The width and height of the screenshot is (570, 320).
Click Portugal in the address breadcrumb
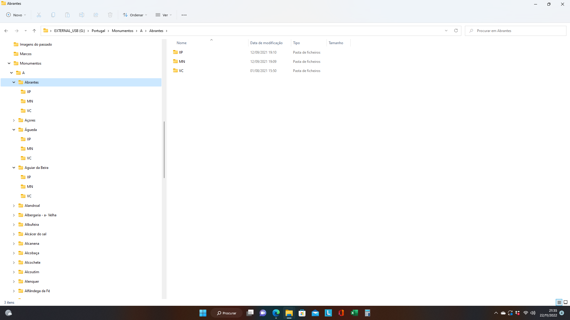pos(98,31)
